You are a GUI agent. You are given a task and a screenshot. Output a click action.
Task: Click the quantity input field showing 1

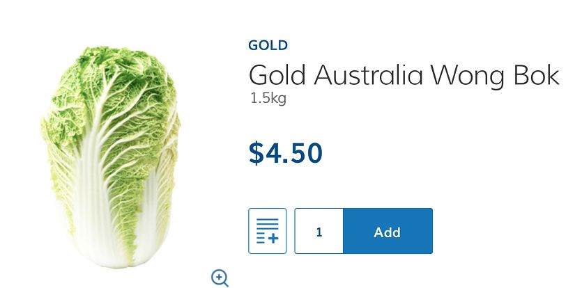click(319, 231)
